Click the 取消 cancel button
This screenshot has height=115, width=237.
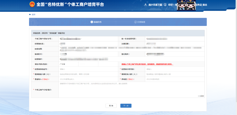tap(111, 106)
